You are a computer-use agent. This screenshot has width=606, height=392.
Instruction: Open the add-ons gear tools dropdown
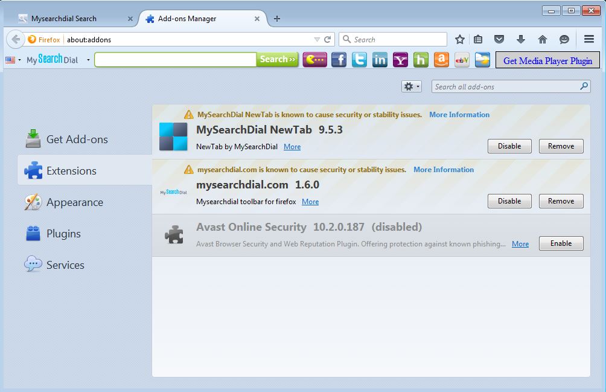[x=411, y=86]
